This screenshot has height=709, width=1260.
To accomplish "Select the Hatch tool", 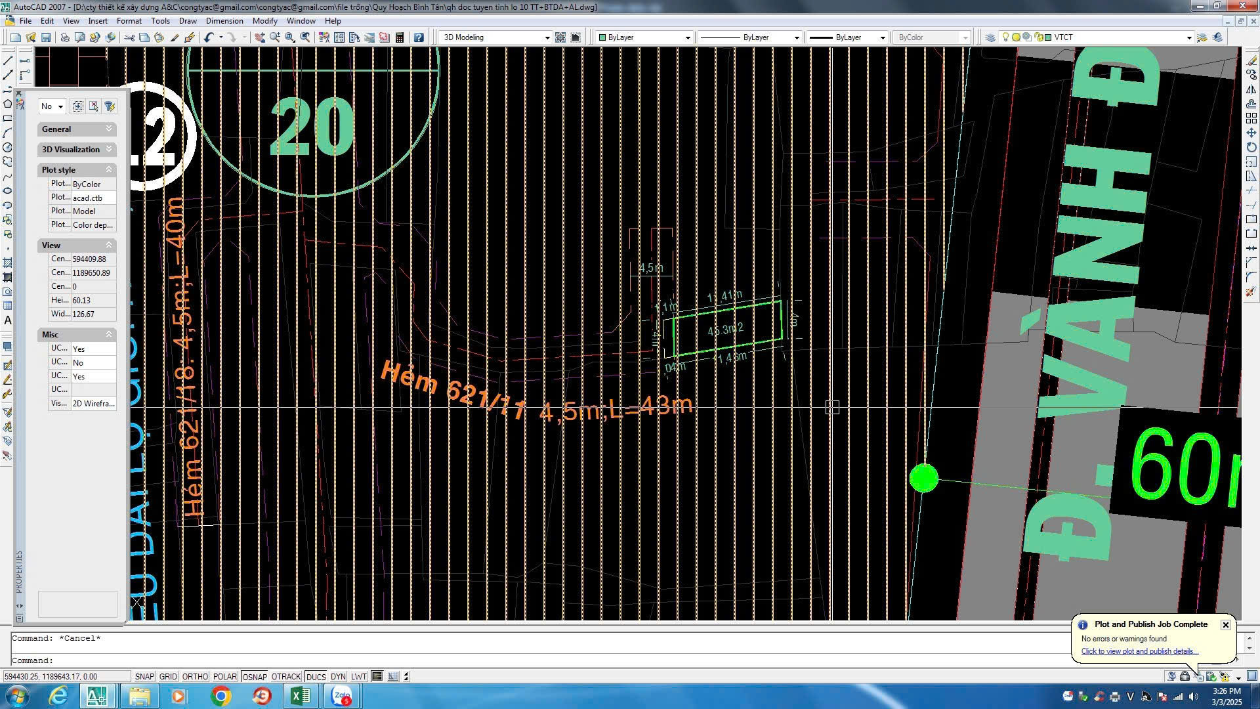I will pos(8,263).
